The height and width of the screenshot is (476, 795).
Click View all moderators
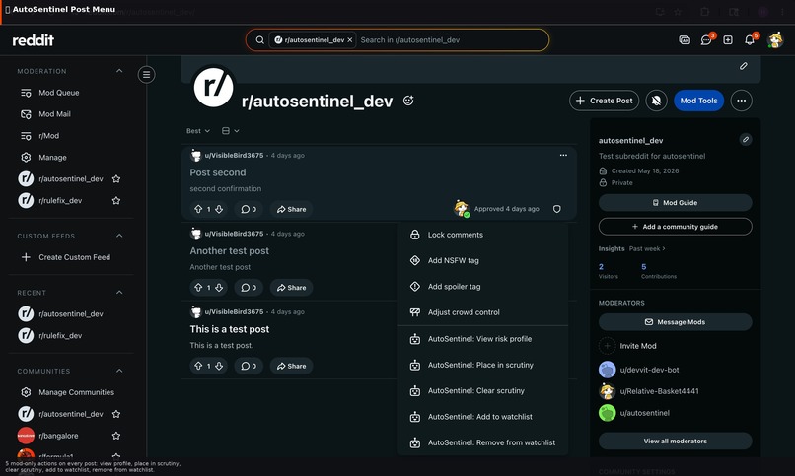pyautogui.click(x=675, y=442)
